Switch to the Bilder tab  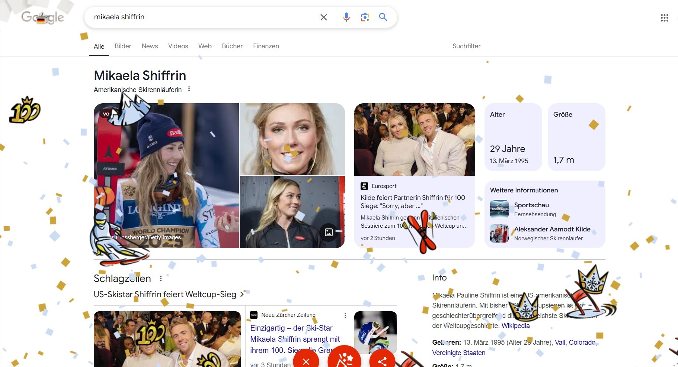(x=123, y=46)
